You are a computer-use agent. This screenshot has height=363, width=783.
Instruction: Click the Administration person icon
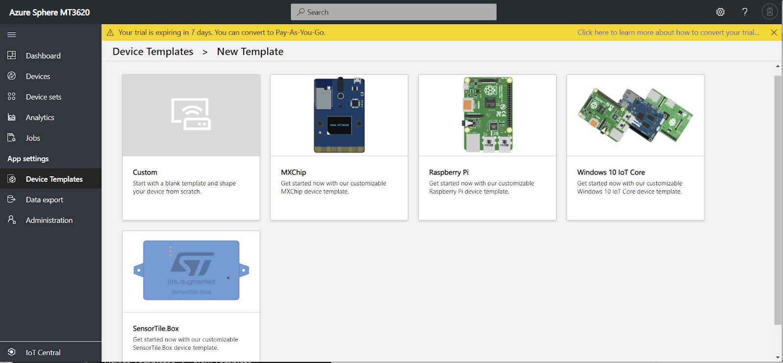(12, 220)
